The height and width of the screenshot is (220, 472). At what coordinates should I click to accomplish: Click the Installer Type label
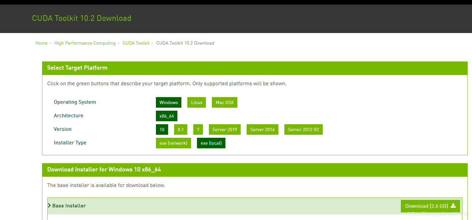click(x=70, y=143)
